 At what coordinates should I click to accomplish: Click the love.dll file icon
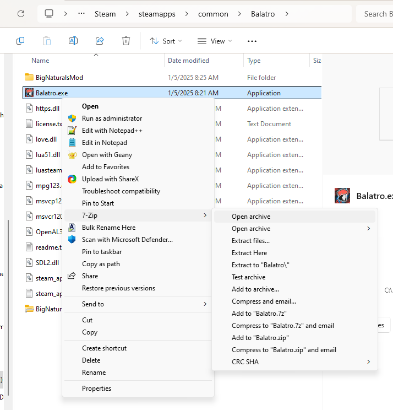(29, 139)
